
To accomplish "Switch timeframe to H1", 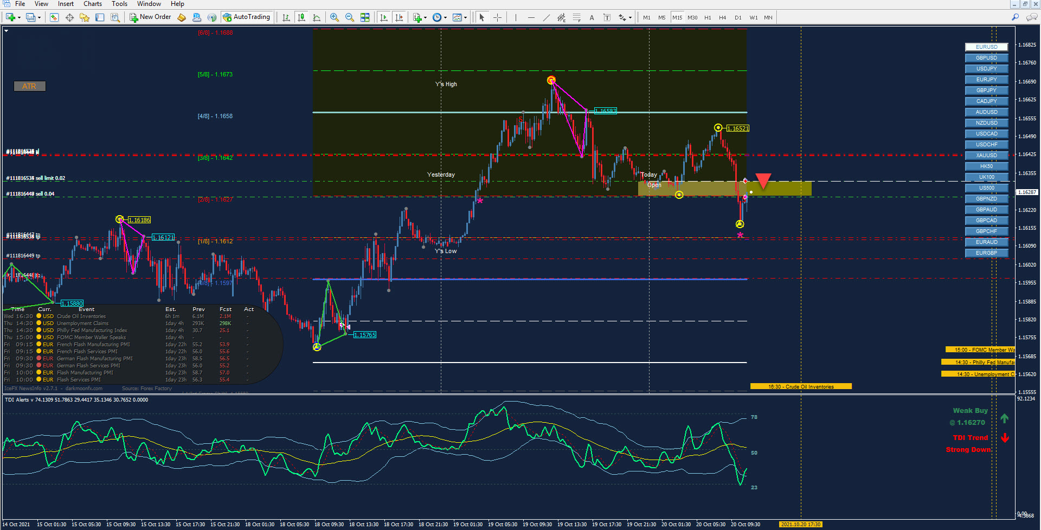I will [708, 17].
